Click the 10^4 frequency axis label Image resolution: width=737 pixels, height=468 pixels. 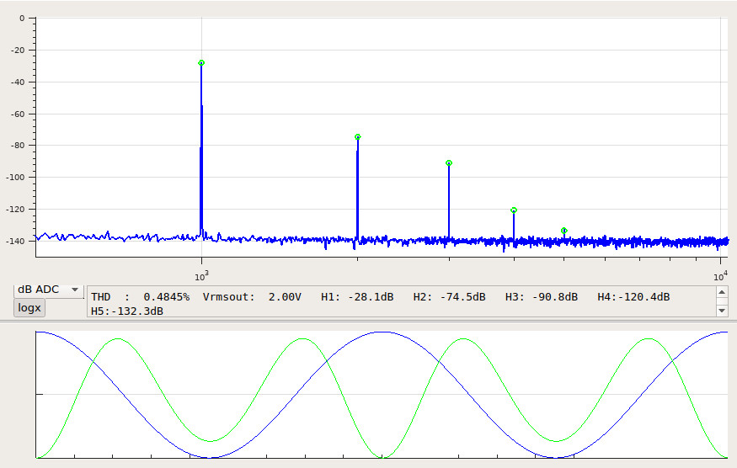720,276
